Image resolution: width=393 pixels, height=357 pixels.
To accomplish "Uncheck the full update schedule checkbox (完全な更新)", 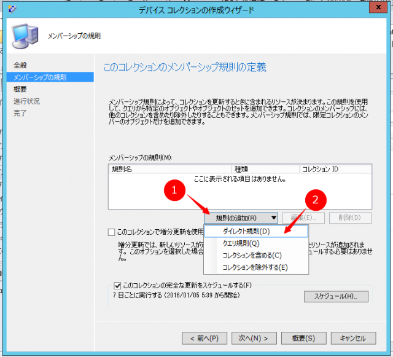I will click(x=117, y=285).
